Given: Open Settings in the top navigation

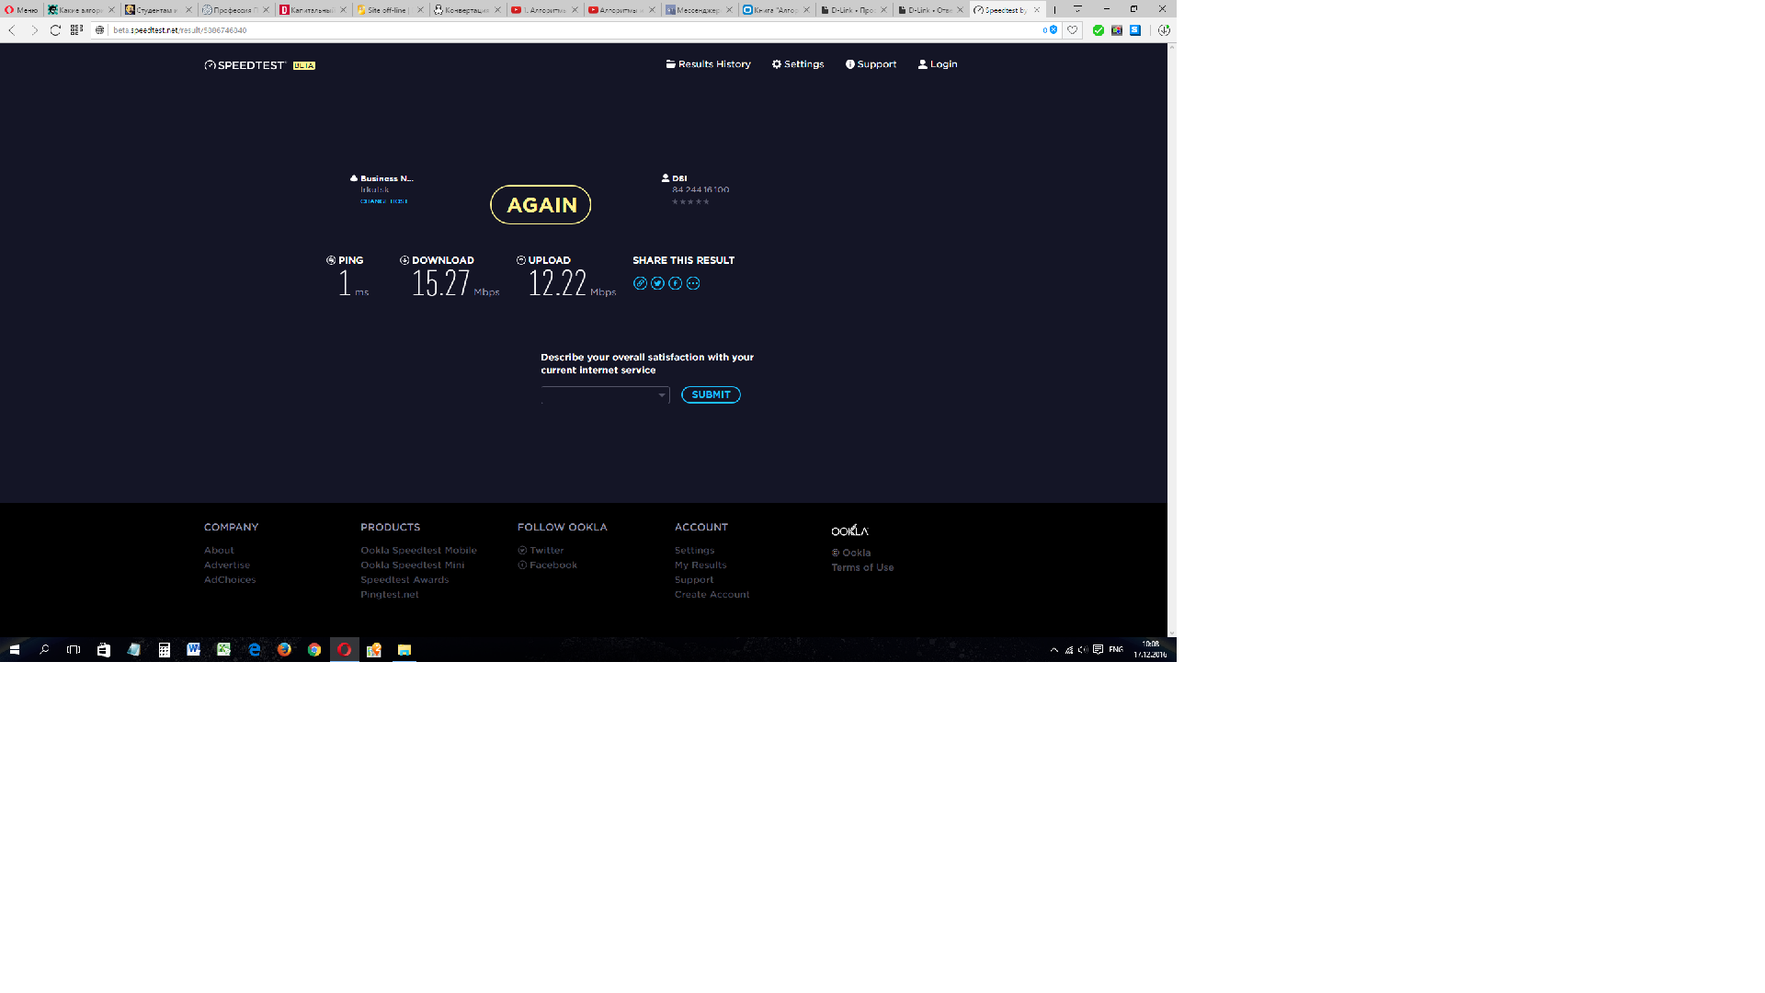Looking at the screenshot, I should coord(797,64).
